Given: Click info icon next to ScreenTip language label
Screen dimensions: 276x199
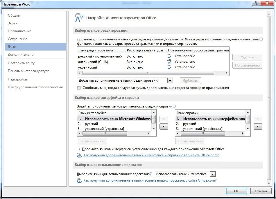Looking at the screenshot, I should [151, 174].
